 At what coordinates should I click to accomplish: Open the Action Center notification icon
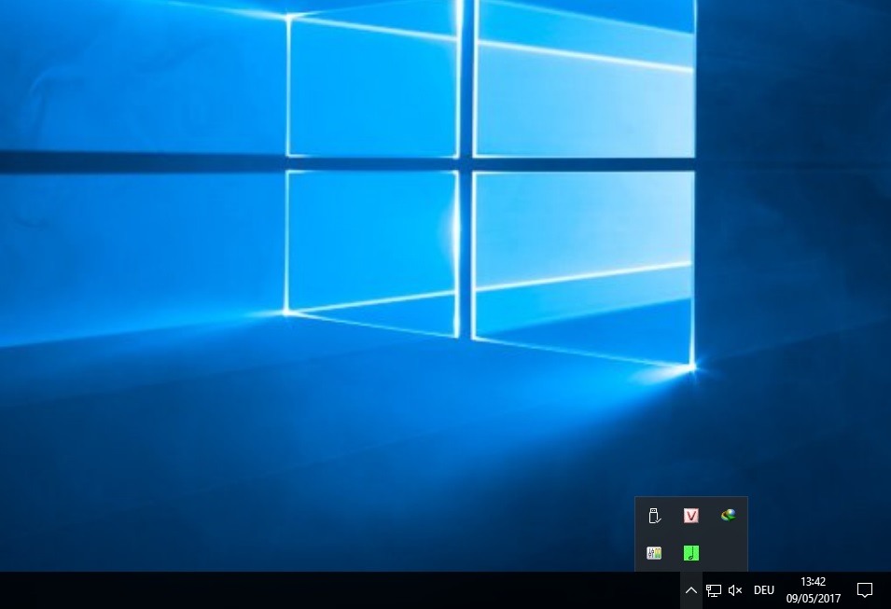[x=865, y=590]
